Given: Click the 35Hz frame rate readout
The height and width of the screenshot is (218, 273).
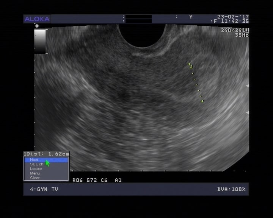Looking at the screenshot, I should (242, 35).
